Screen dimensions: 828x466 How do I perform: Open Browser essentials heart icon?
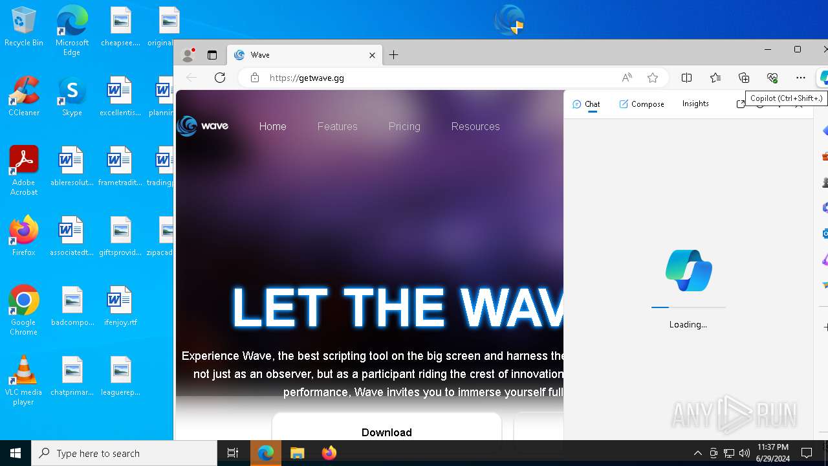click(x=772, y=78)
